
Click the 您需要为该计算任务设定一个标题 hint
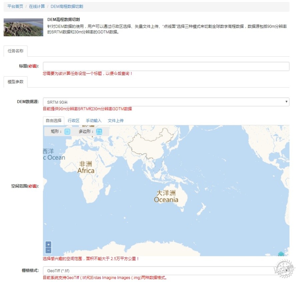88,74
